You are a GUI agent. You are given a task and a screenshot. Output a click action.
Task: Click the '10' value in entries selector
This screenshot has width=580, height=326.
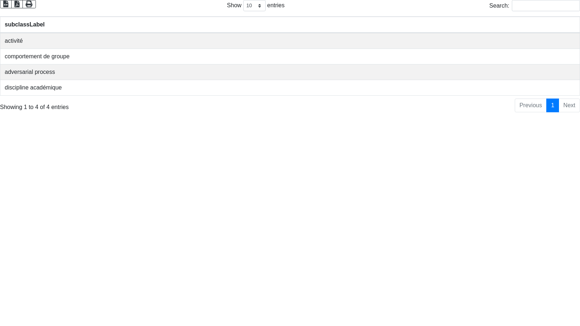[x=249, y=6]
